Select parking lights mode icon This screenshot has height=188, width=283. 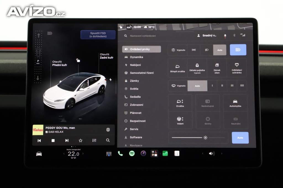[194, 50]
